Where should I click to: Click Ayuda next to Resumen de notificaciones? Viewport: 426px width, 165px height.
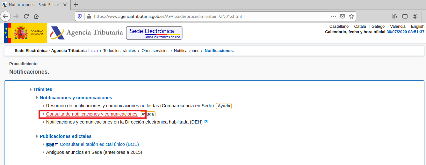(x=224, y=106)
